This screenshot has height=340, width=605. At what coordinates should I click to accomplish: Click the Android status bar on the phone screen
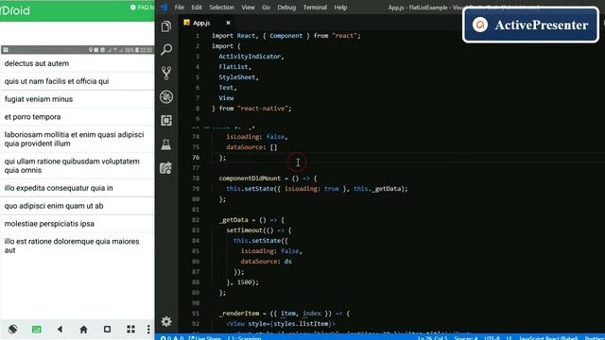pyautogui.click(x=78, y=50)
